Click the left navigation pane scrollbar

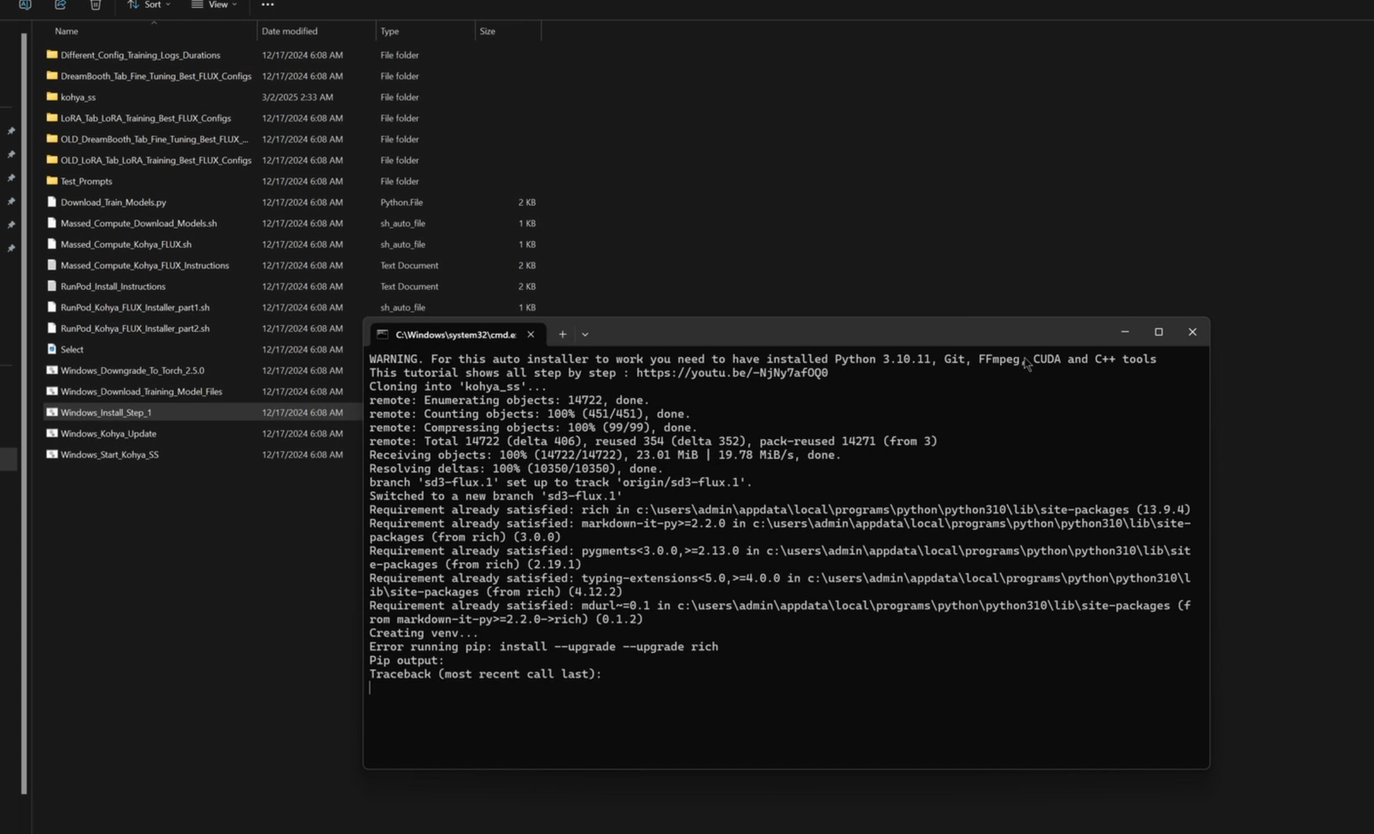tap(24, 413)
